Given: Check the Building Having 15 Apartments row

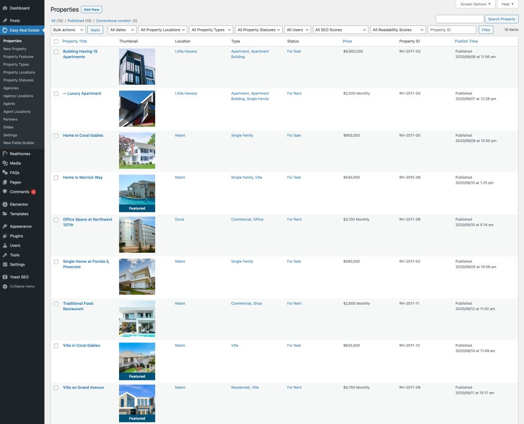Looking at the screenshot, I should coord(56,51).
